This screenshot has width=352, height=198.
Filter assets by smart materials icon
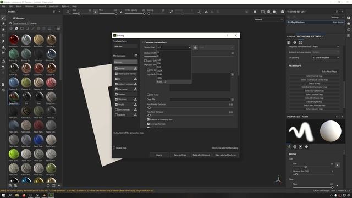(16, 29)
